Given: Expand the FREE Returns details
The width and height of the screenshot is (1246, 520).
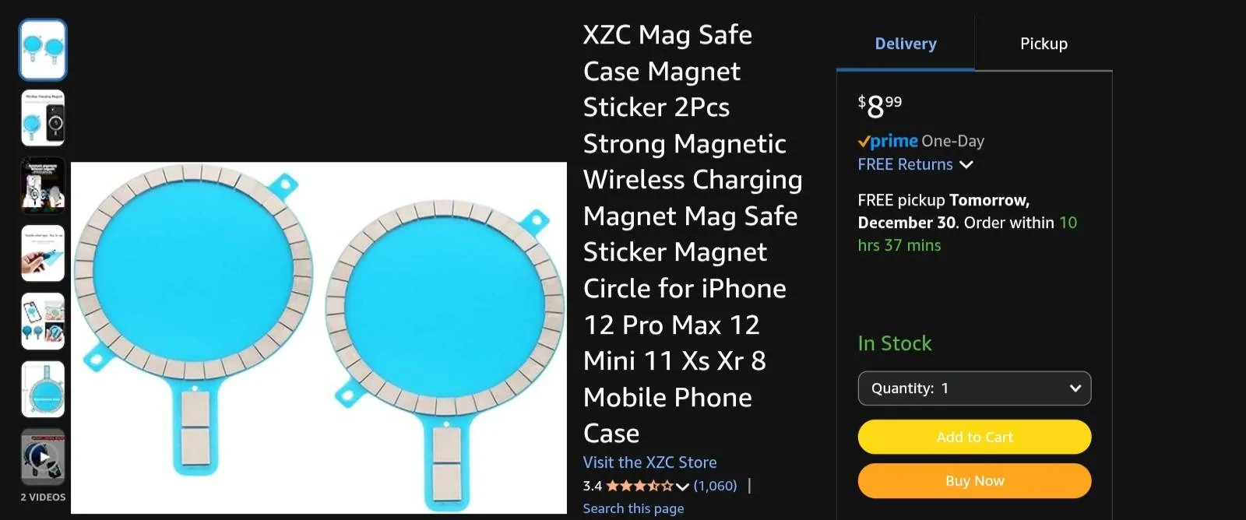Looking at the screenshot, I should point(966,165).
